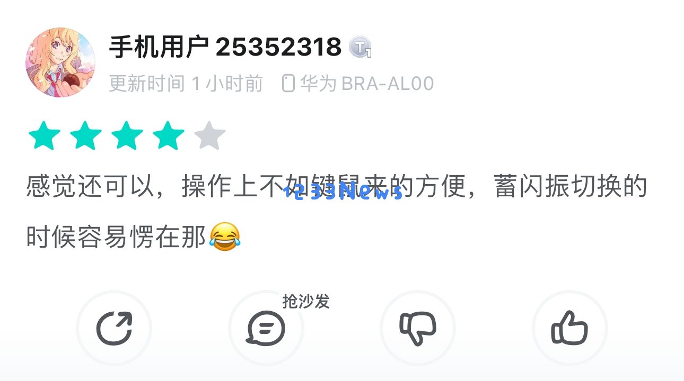Screen dimensions: 684x381
Task: Tap the 更新时间 1 小时前 timestamp
Action: (186, 84)
